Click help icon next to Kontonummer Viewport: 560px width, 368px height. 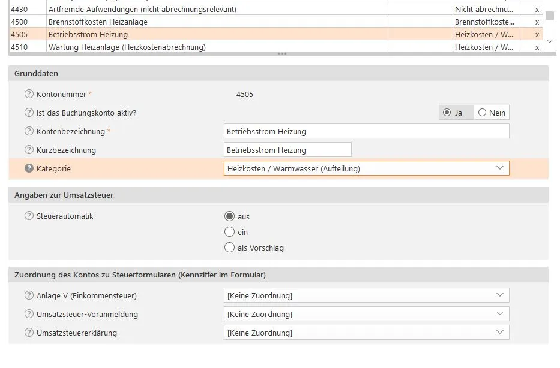[x=29, y=94]
